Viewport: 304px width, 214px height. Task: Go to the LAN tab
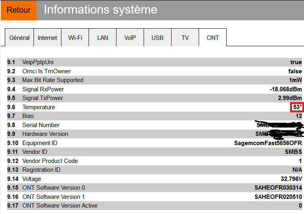[x=103, y=38]
